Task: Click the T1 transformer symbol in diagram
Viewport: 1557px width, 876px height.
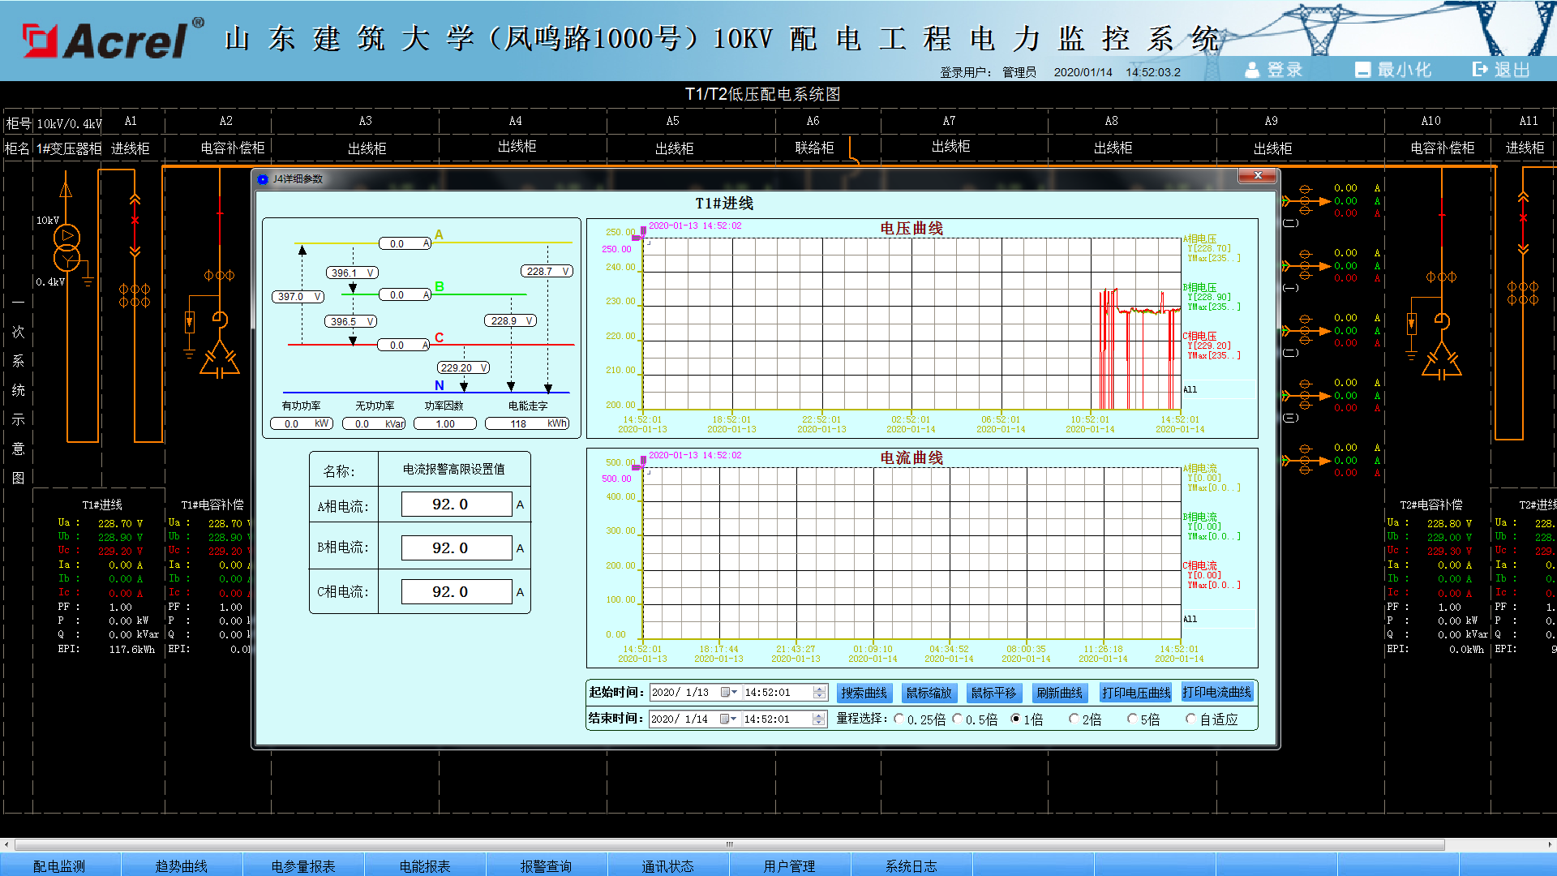Action: pyautogui.click(x=66, y=247)
